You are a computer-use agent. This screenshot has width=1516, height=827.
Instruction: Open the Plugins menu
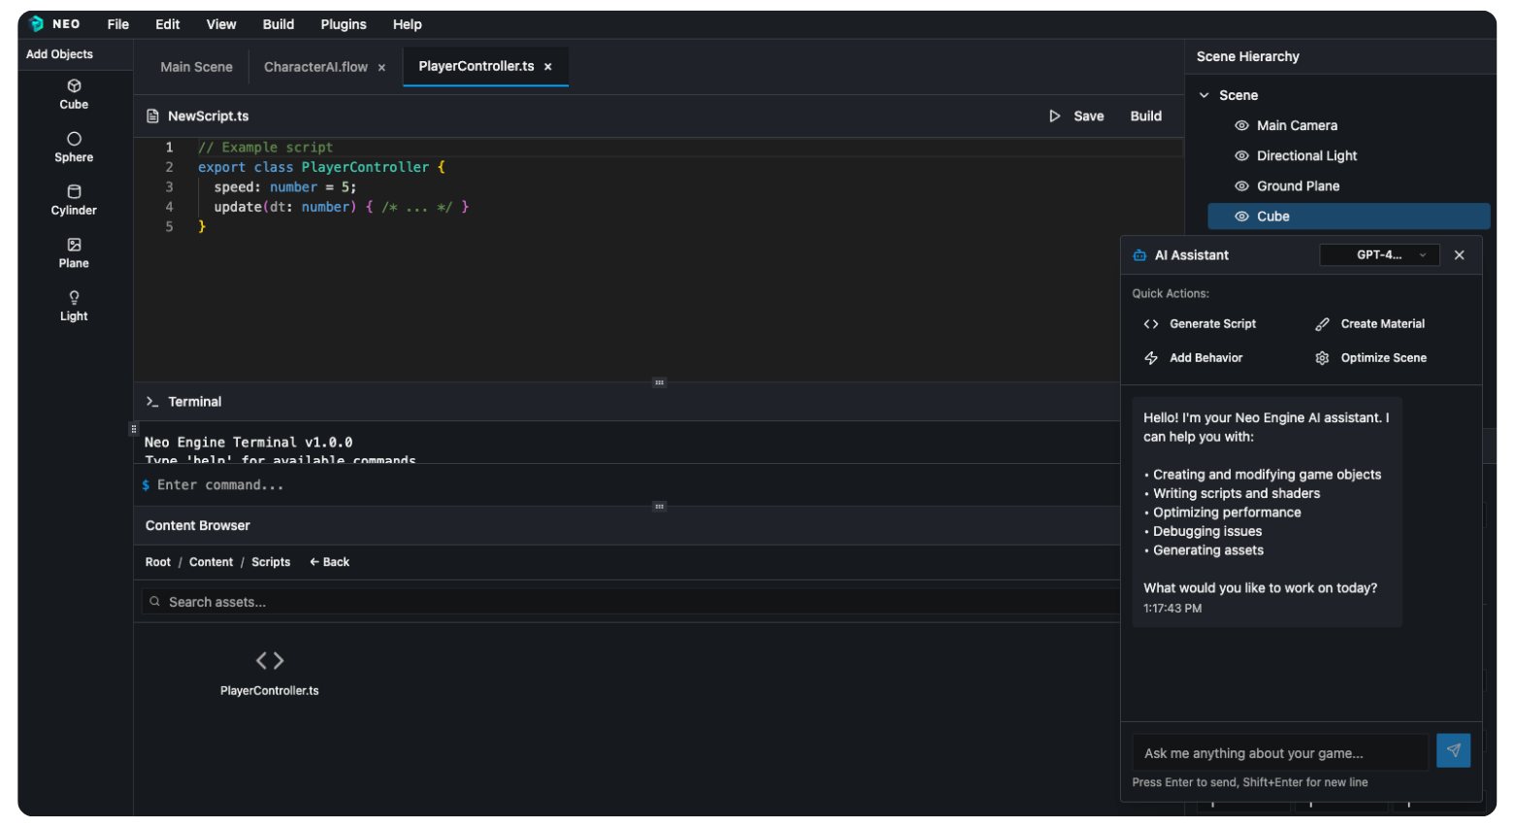tap(344, 24)
